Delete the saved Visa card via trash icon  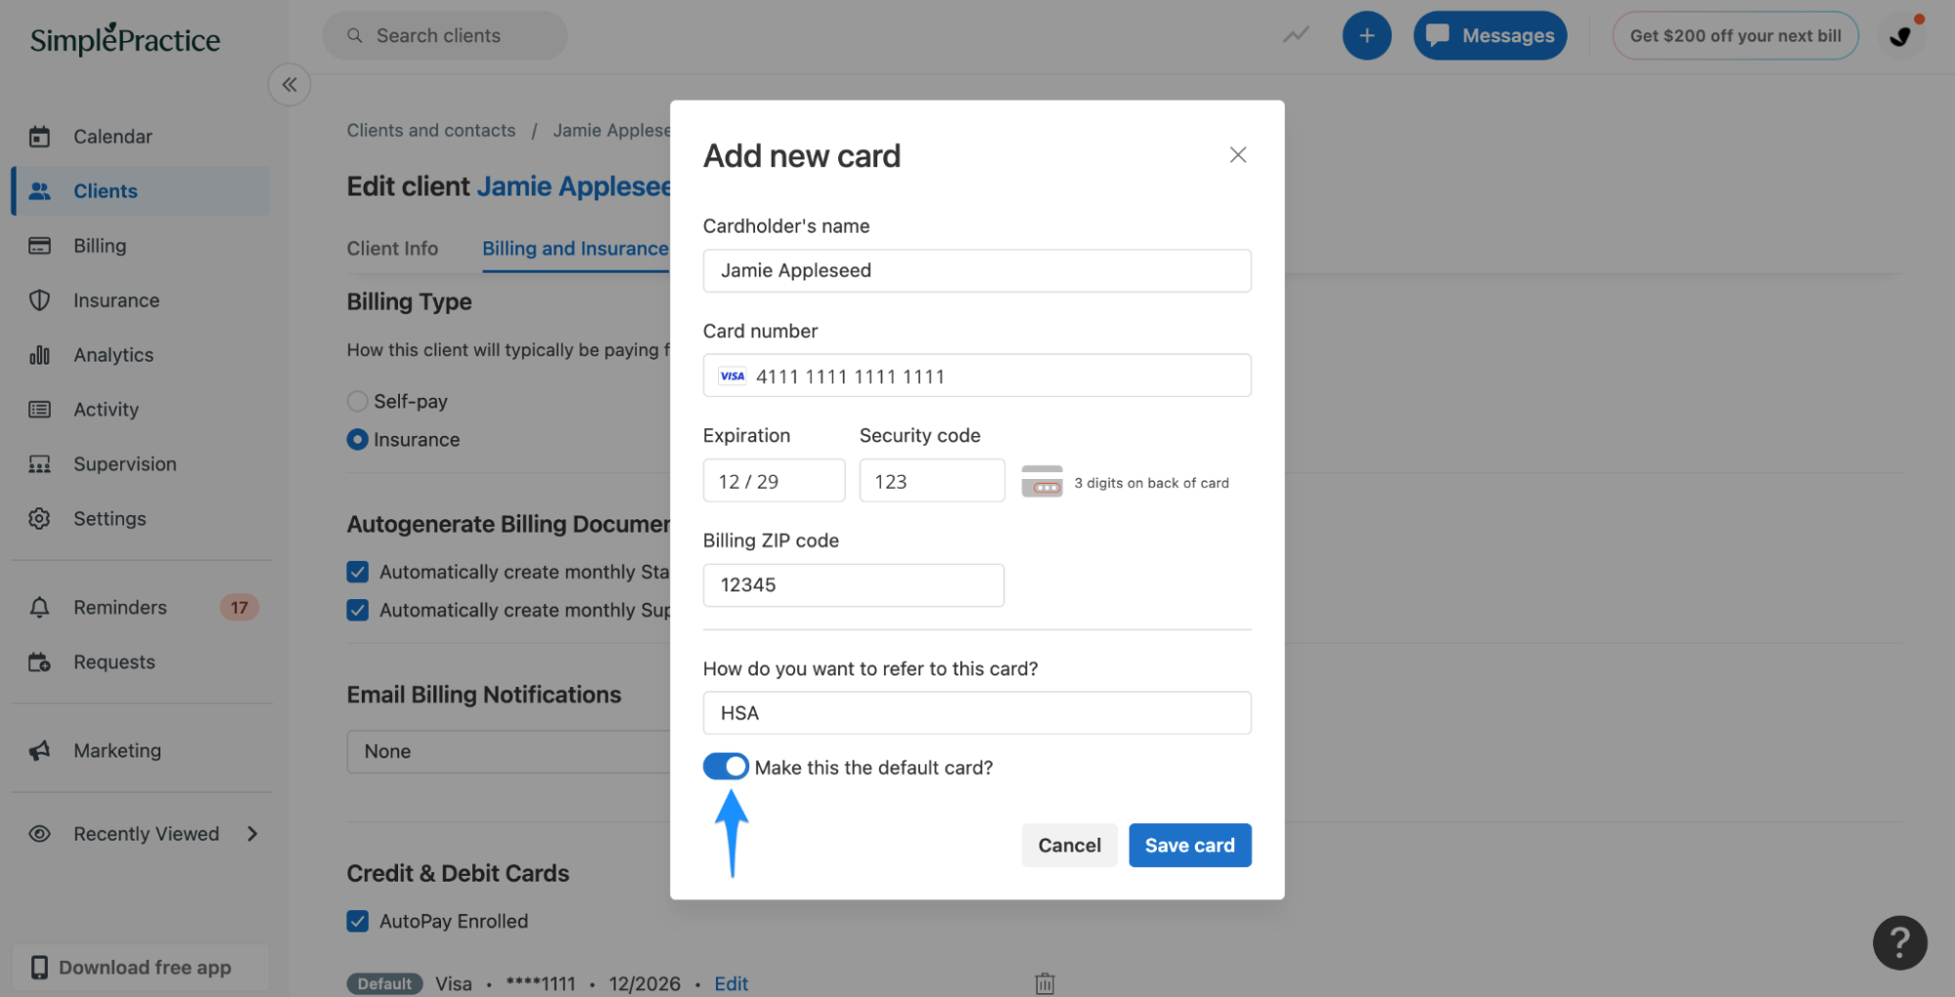[x=1044, y=983]
